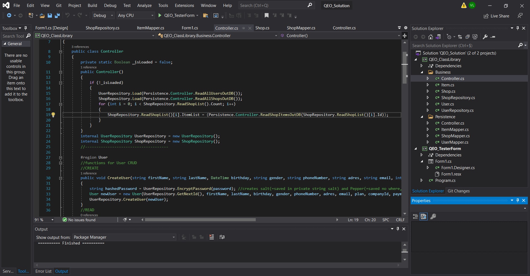
Task: Click the VL account avatar
Action: tap(472, 5)
